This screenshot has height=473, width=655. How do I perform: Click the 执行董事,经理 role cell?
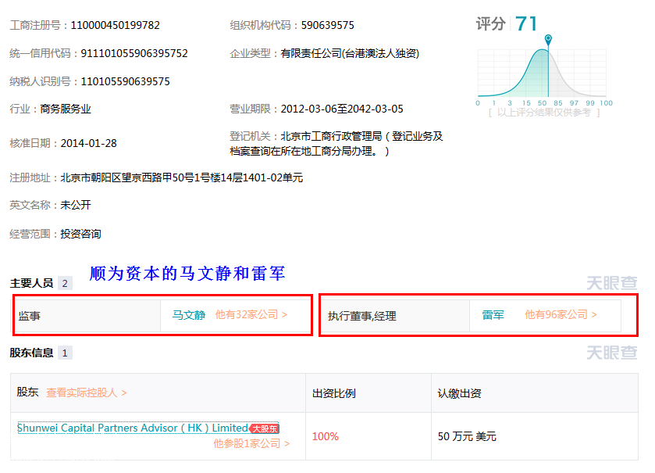point(395,316)
